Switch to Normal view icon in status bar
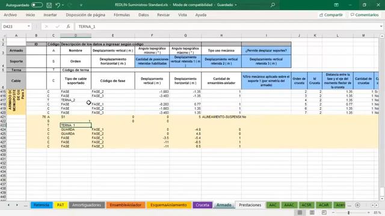This screenshot has width=385, height=216. coord(300,212)
